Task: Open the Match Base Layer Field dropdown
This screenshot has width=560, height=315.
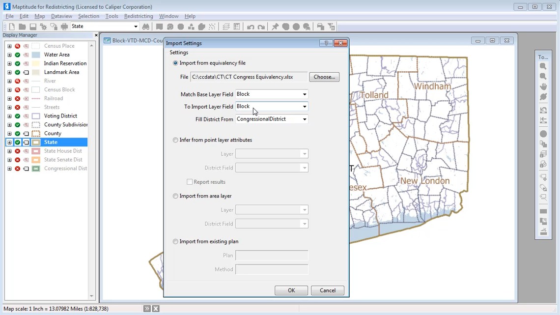Action: (305, 94)
